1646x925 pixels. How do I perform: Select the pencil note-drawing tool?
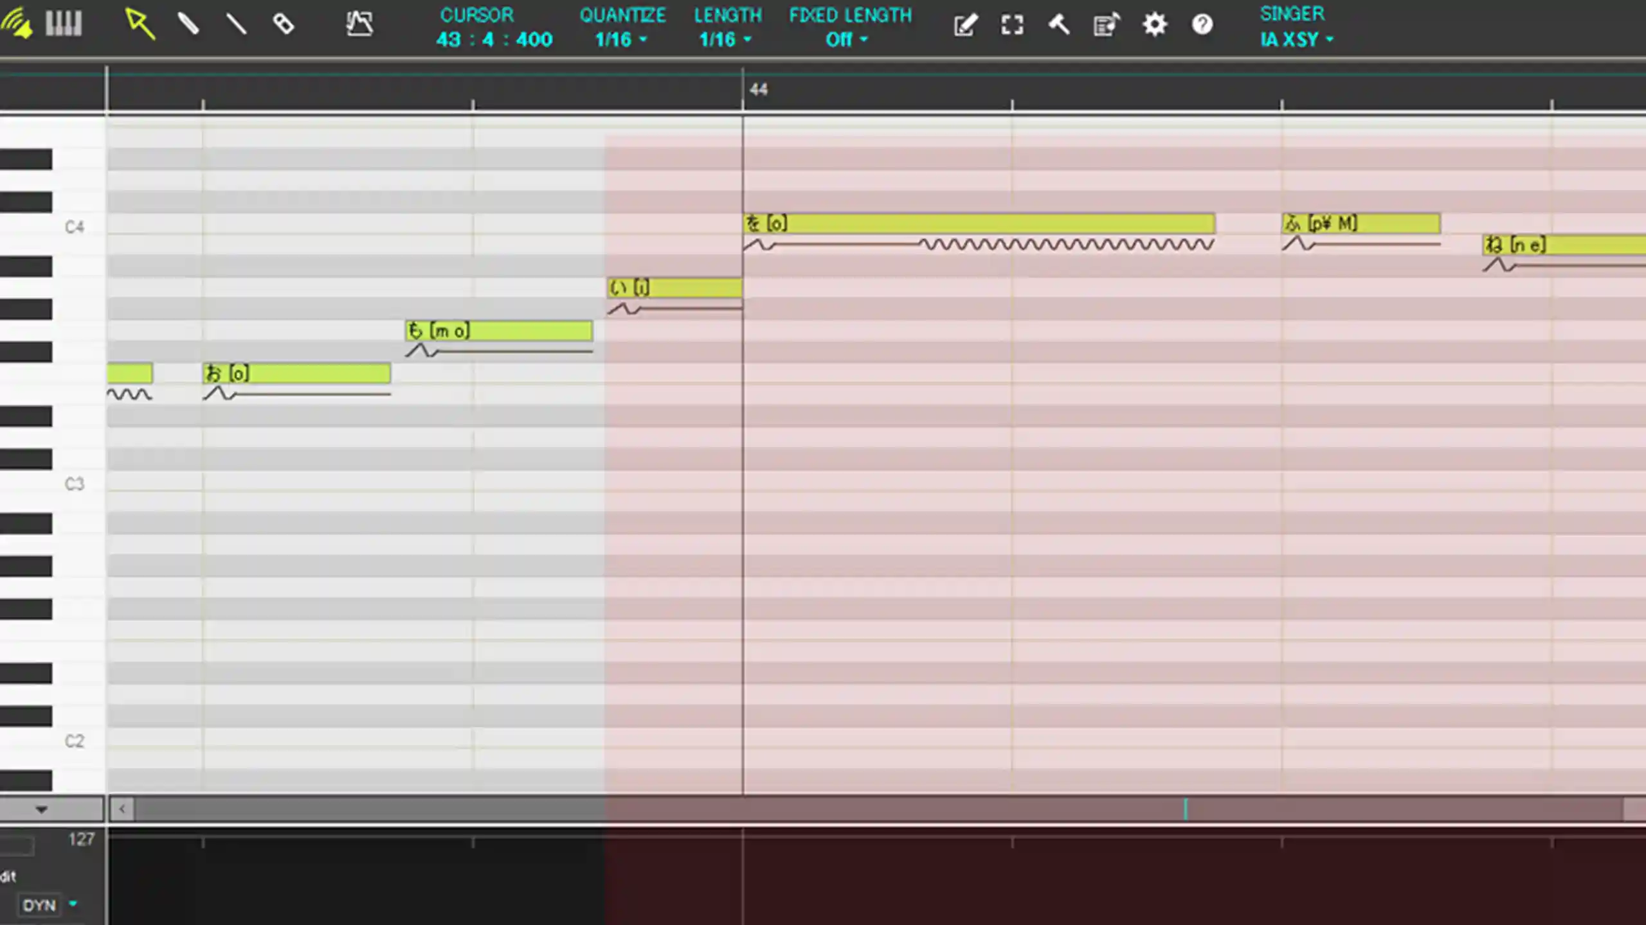pyautogui.click(x=190, y=24)
